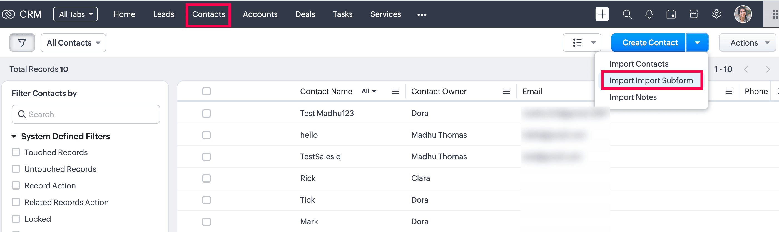The width and height of the screenshot is (779, 232).
Task: Select the Test Madhu123 row checkbox
Action: click(206, 113)
